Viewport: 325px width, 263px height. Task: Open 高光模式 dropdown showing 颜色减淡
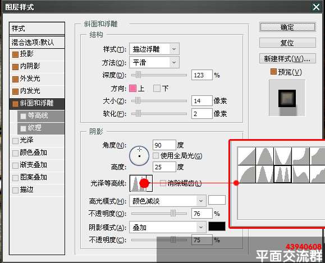(x=168, y=201)
